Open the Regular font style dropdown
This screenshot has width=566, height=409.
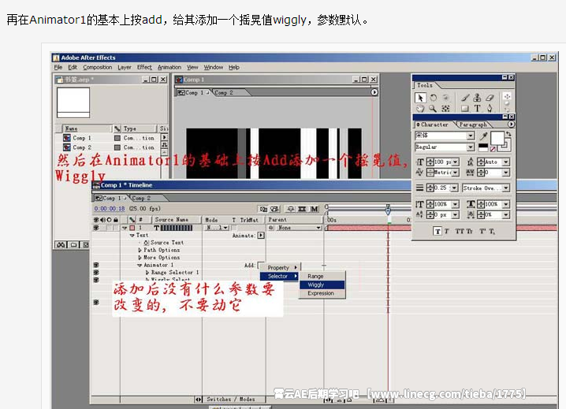point(471,147)
